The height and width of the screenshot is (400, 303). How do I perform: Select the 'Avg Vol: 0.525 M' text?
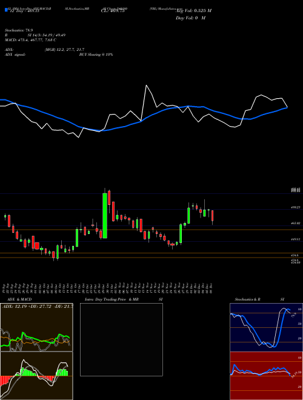point(193,10)
